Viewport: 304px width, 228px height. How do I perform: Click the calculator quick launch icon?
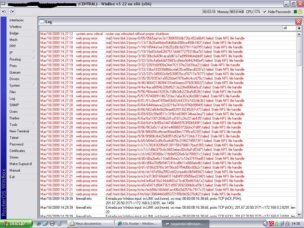pos(59,224)
